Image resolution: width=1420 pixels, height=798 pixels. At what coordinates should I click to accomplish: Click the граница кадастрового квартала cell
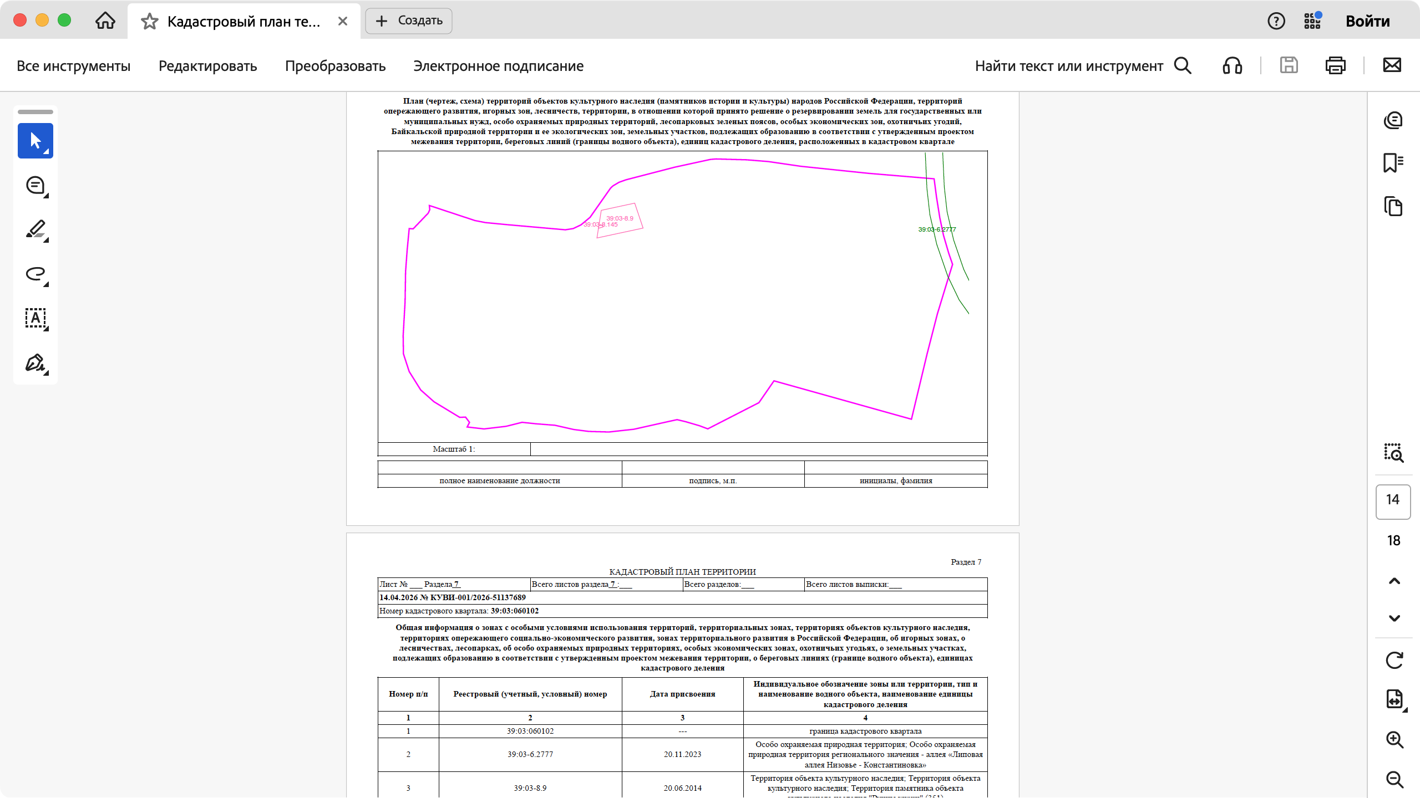pyautogui.click(x=866, y=731)
